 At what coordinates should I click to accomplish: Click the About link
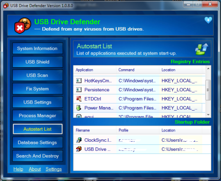tap(35, 169)
